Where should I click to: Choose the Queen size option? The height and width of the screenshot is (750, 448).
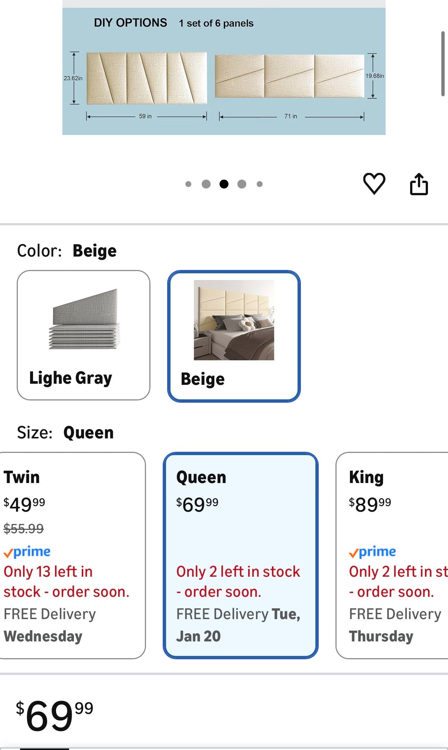240,555
